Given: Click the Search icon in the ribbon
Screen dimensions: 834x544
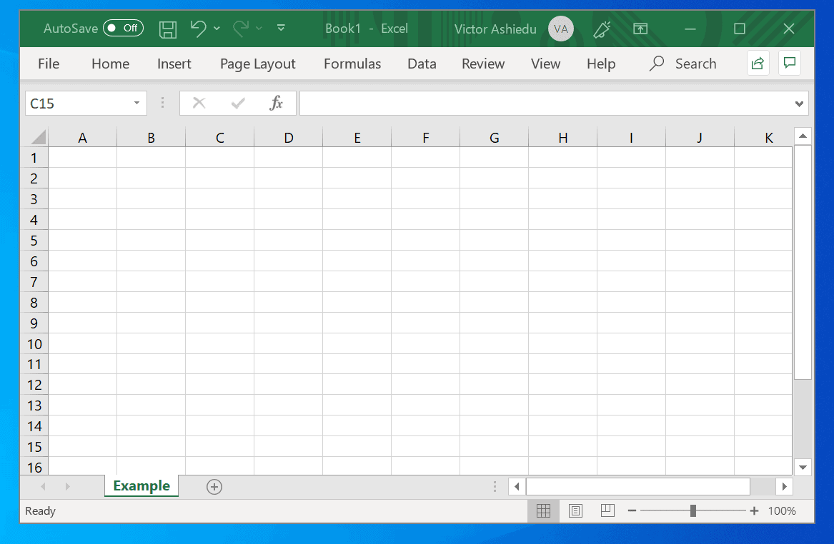Looking at the screenshot, I should (x=655, y=64).
